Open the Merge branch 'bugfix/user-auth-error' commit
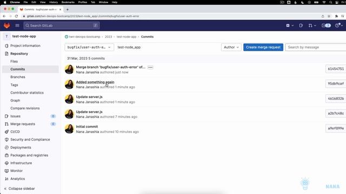Viewport: 346px width, 194px height. pos(110,67)
